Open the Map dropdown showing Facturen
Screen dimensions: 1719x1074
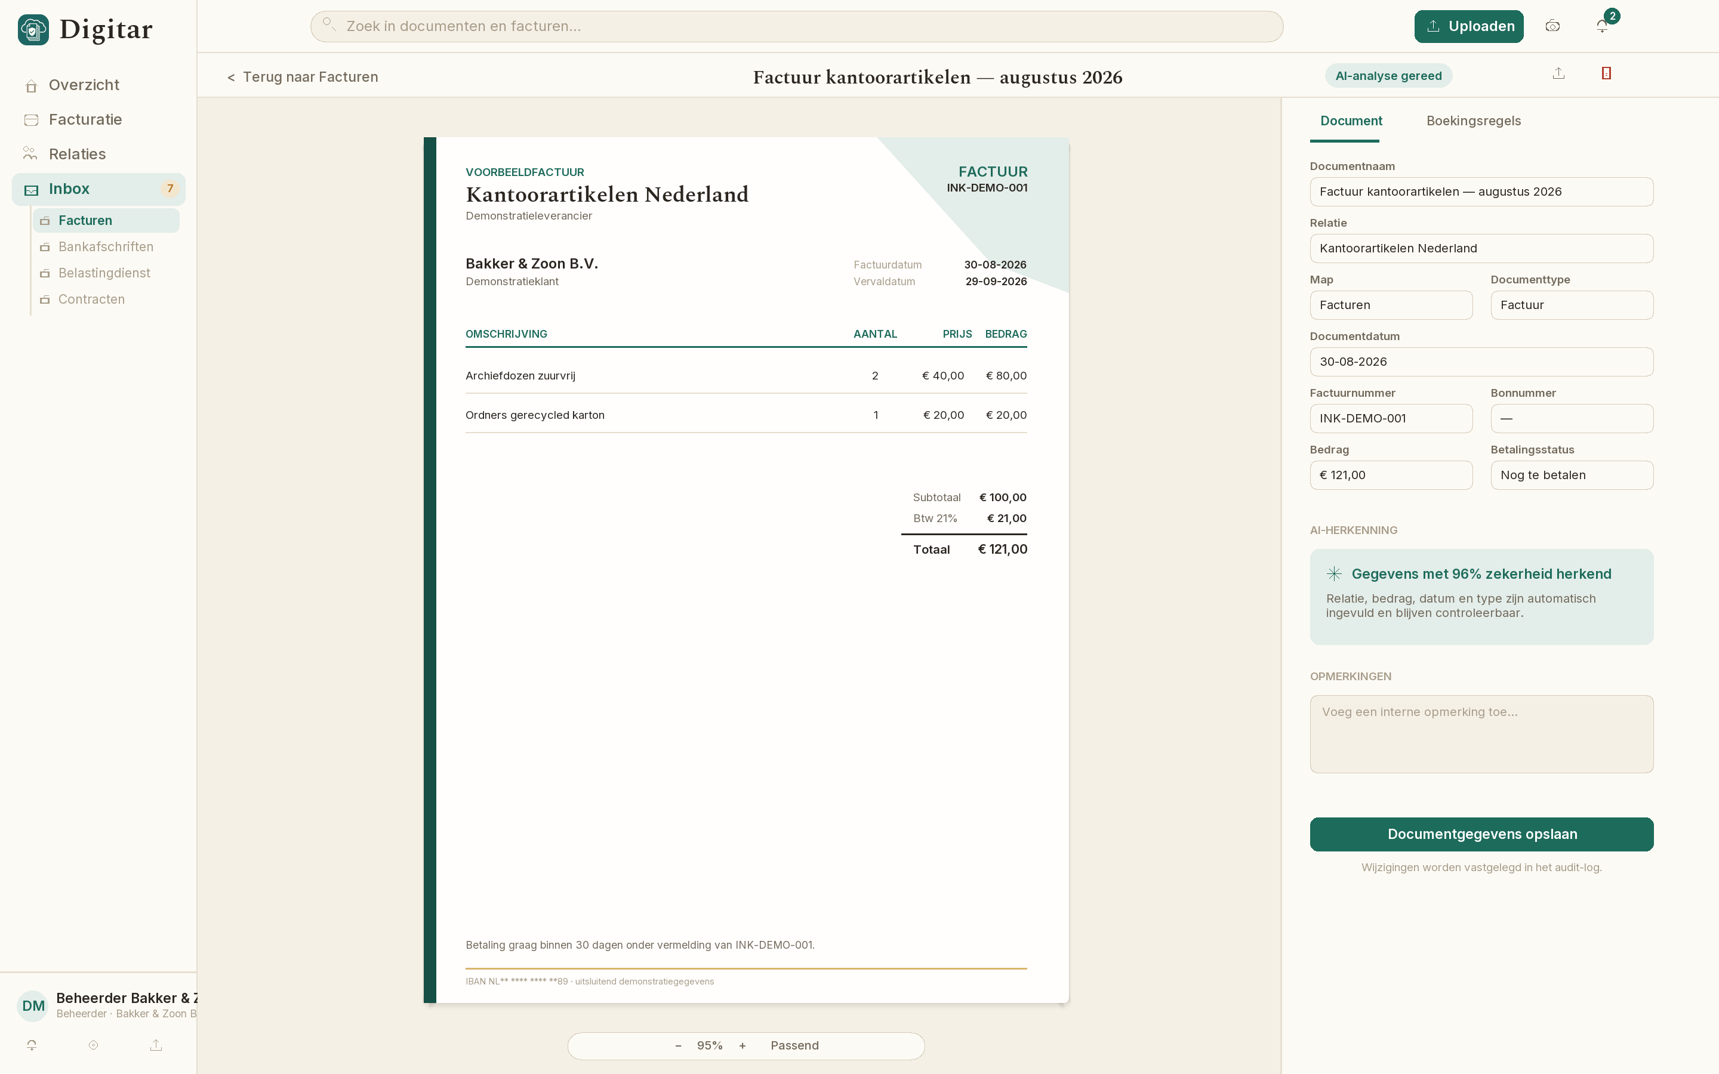tap(1391, 305)
